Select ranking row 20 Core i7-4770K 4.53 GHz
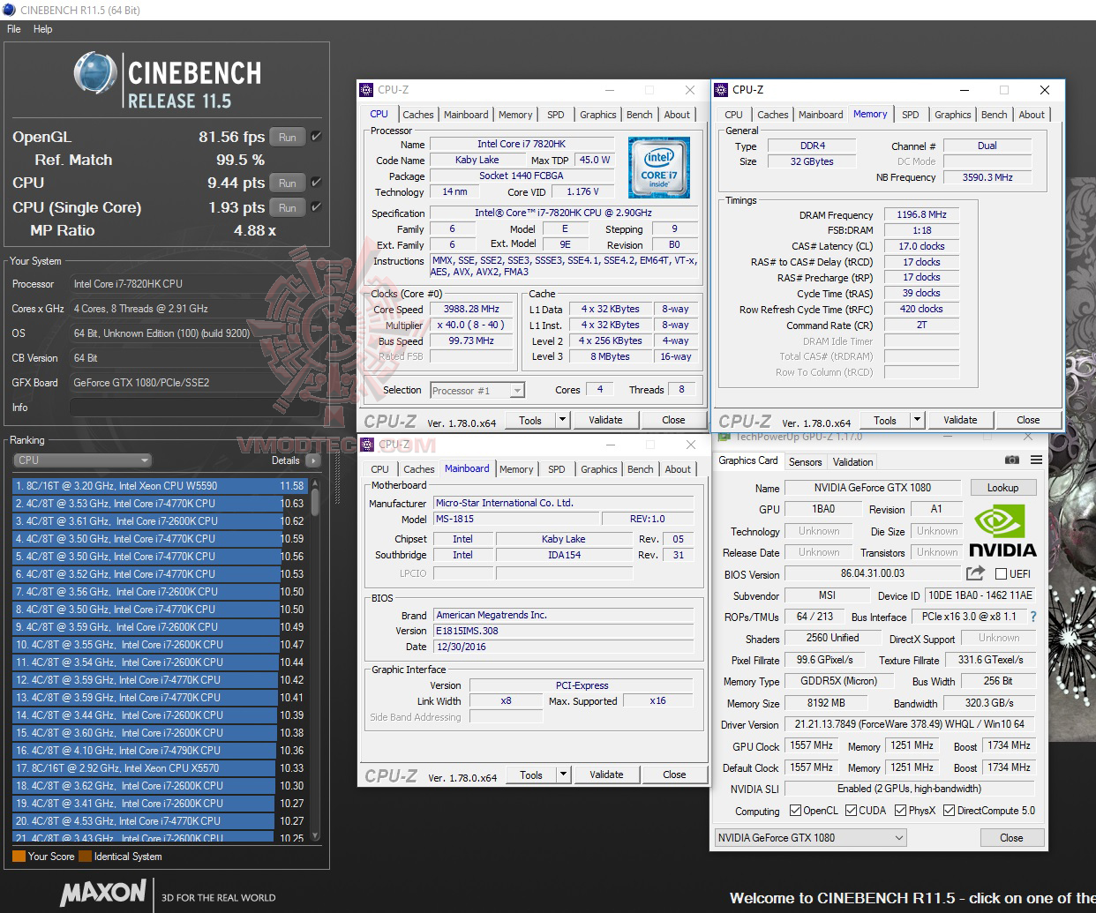Screen dimensions: 1096x913 160,821
